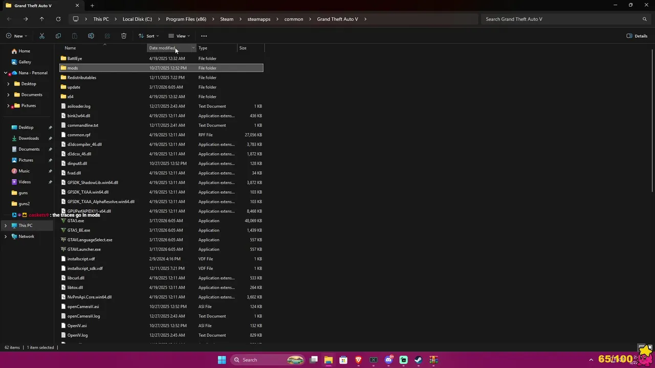The width and height of the screenshot is (655, 368).
Task: Open a new tab with plus icon
Action: pos(92,6)
